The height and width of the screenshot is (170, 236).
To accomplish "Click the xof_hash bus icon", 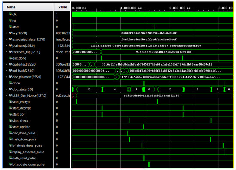I will 10,70.
